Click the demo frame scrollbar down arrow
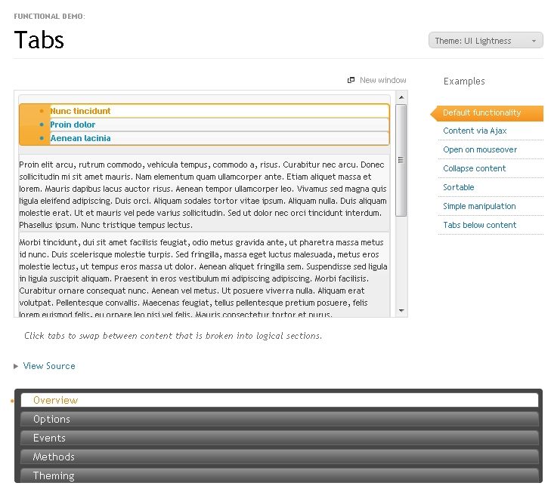 pos(401,310)
